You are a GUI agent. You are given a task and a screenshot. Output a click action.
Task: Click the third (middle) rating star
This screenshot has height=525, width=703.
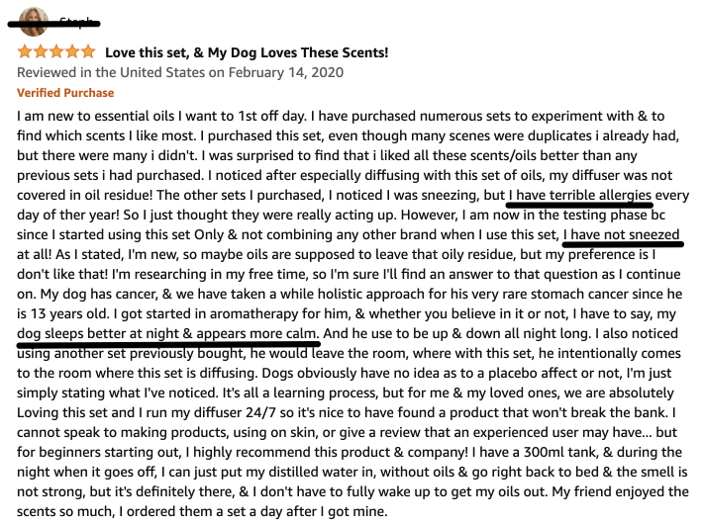(x=56, y=52)
